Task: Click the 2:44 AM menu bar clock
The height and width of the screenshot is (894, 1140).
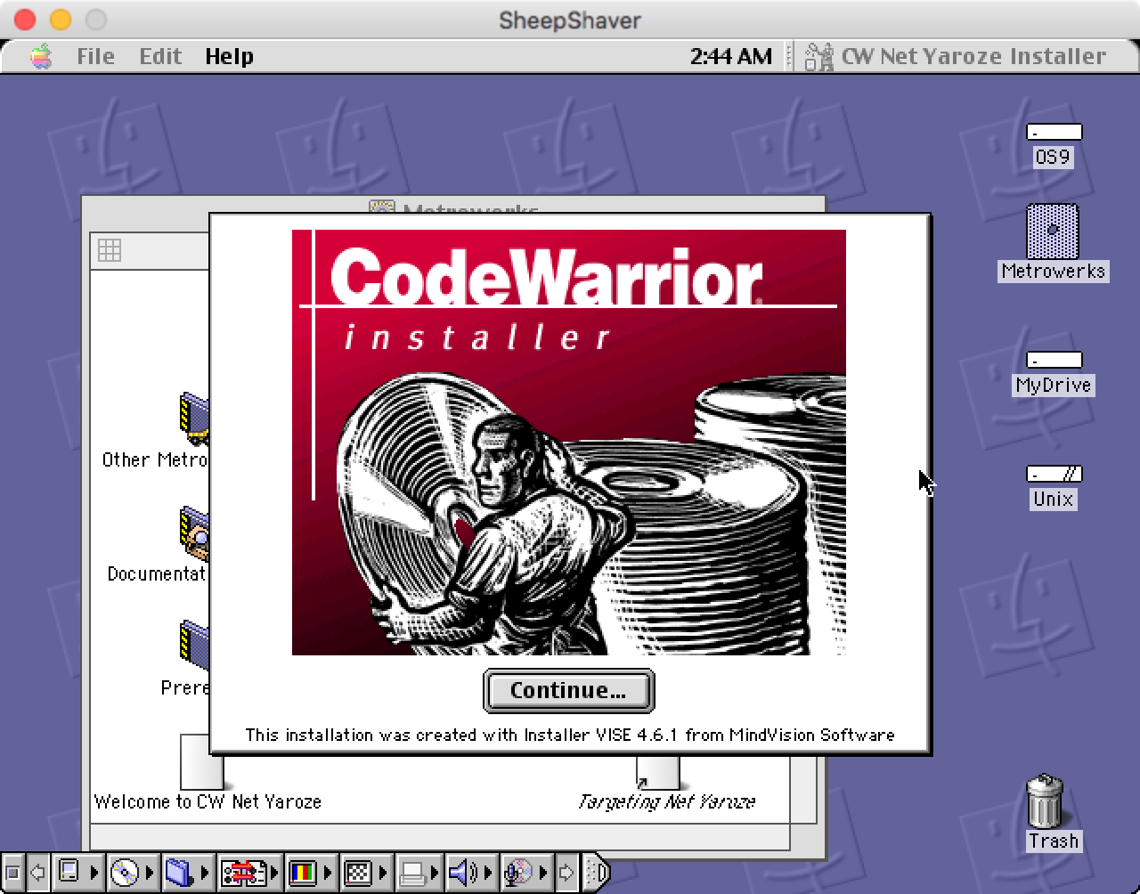Action: pyautogui.click(x=730, y=56)
